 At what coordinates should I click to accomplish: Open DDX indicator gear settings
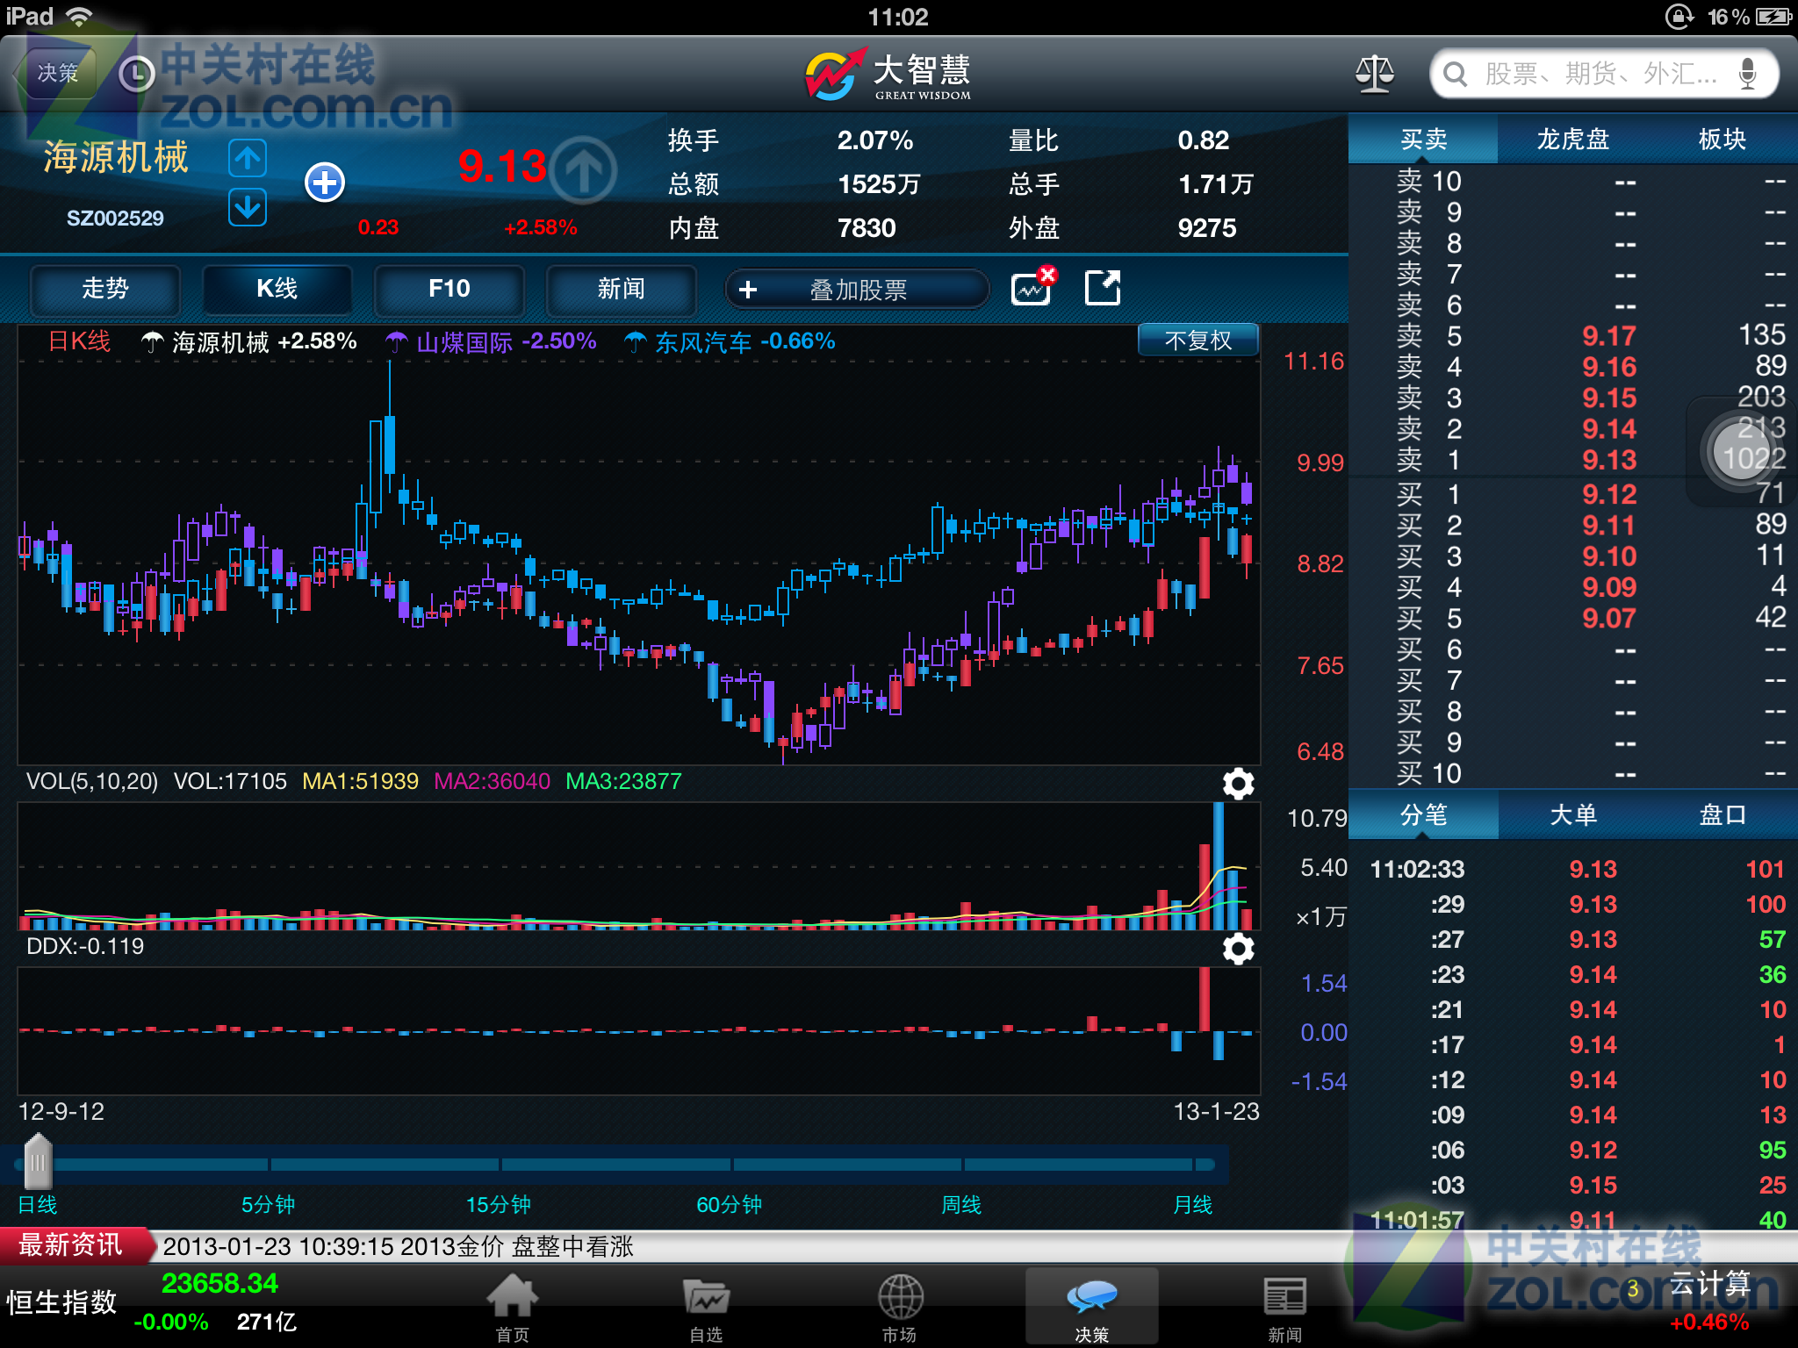1238,948
